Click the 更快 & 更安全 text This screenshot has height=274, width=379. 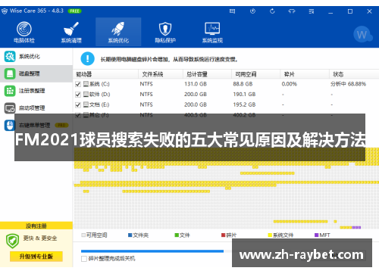click(x=40, y=238)
